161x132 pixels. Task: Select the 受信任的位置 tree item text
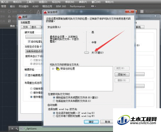click(x=68, y=69)
